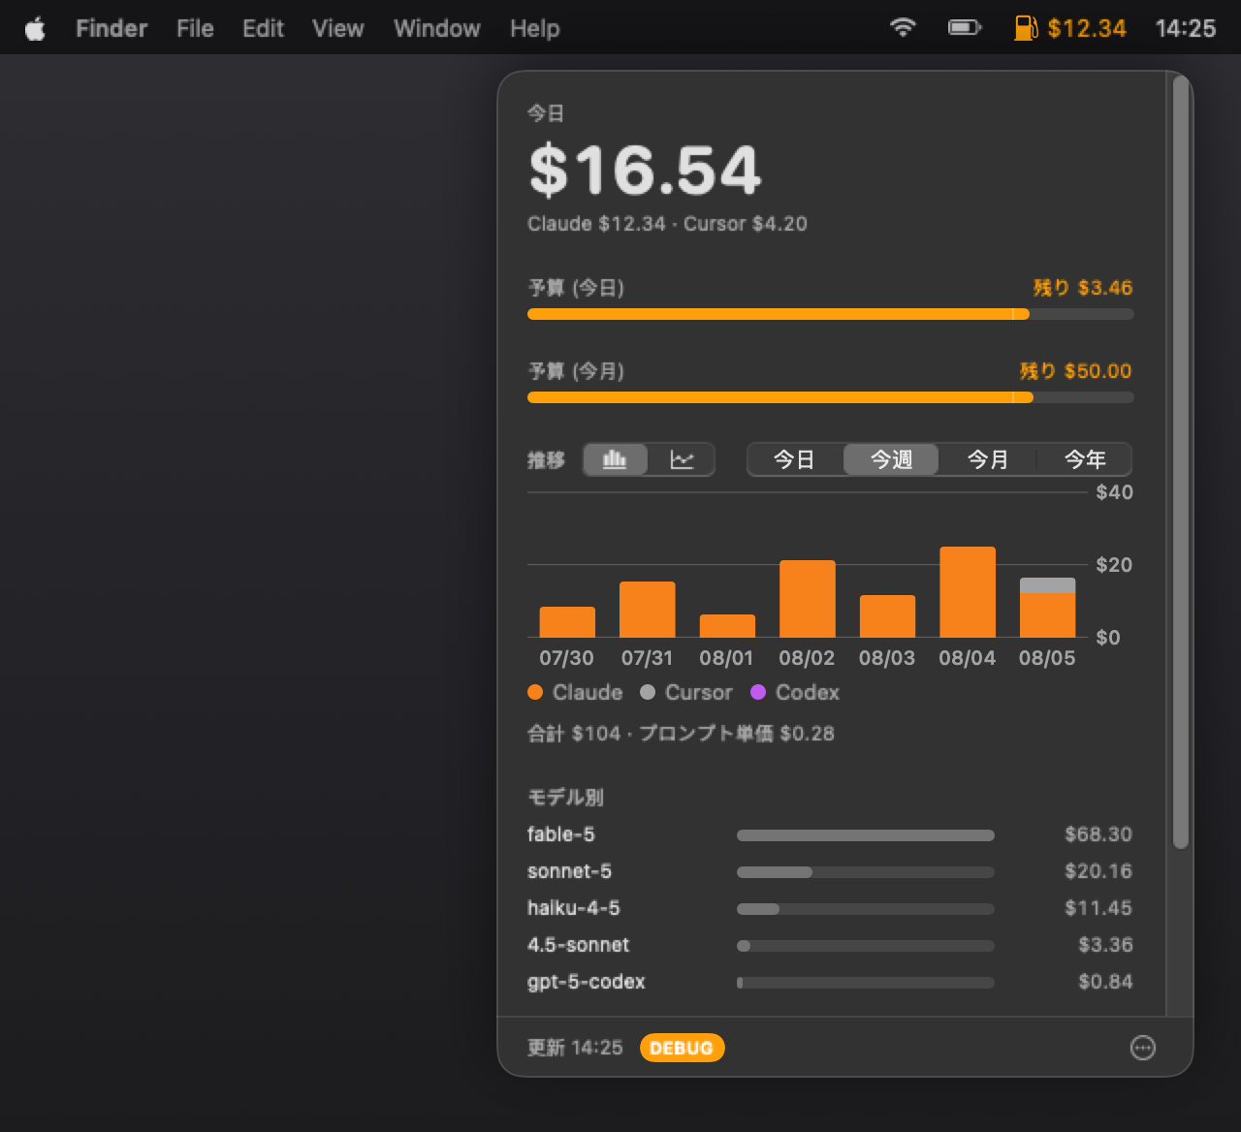1241x1132 pixels.
Task: Select the 今年 range tab
Action: pos(1085,459)
